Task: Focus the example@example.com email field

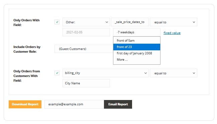Action: [74, 104]
